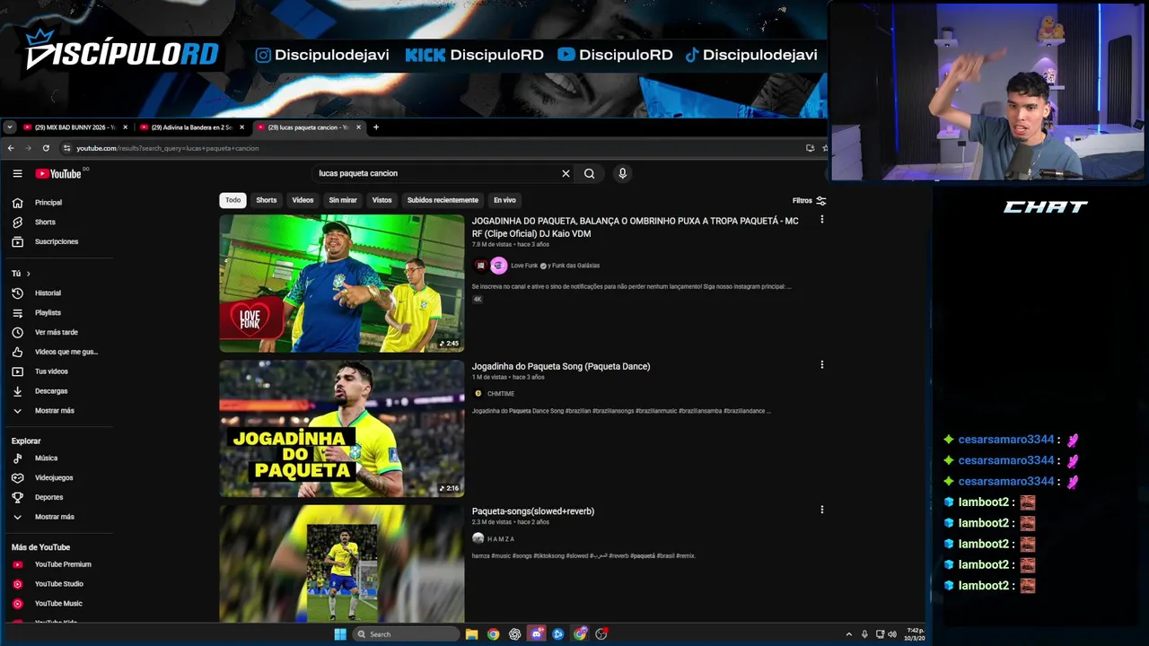
Task: Open the Jogadinha do Paqueta Song title
Action: coord(561,366)
